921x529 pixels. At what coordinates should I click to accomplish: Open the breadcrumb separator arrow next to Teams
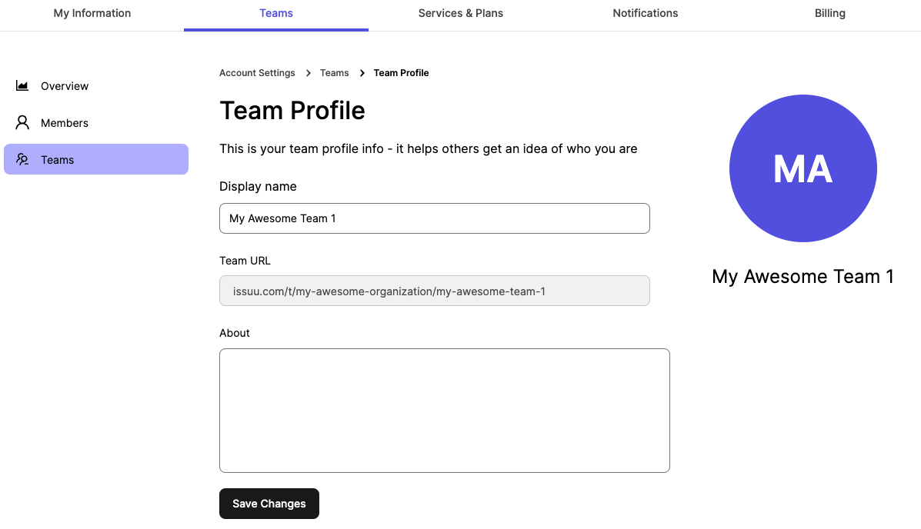pos(361,72)
